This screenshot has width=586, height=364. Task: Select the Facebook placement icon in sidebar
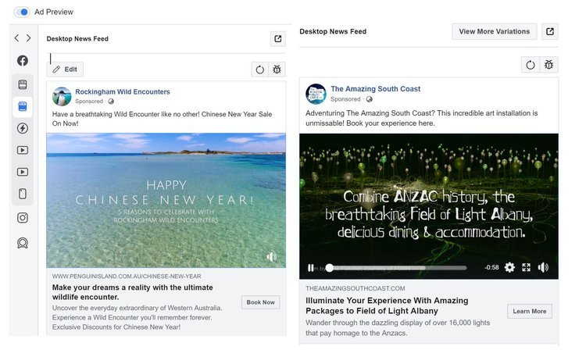pyautogui.click(x=23, y=61)
